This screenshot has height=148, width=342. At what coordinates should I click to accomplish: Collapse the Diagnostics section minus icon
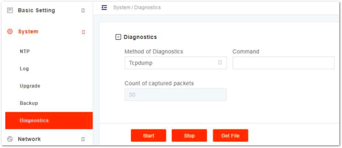(118, 37)
